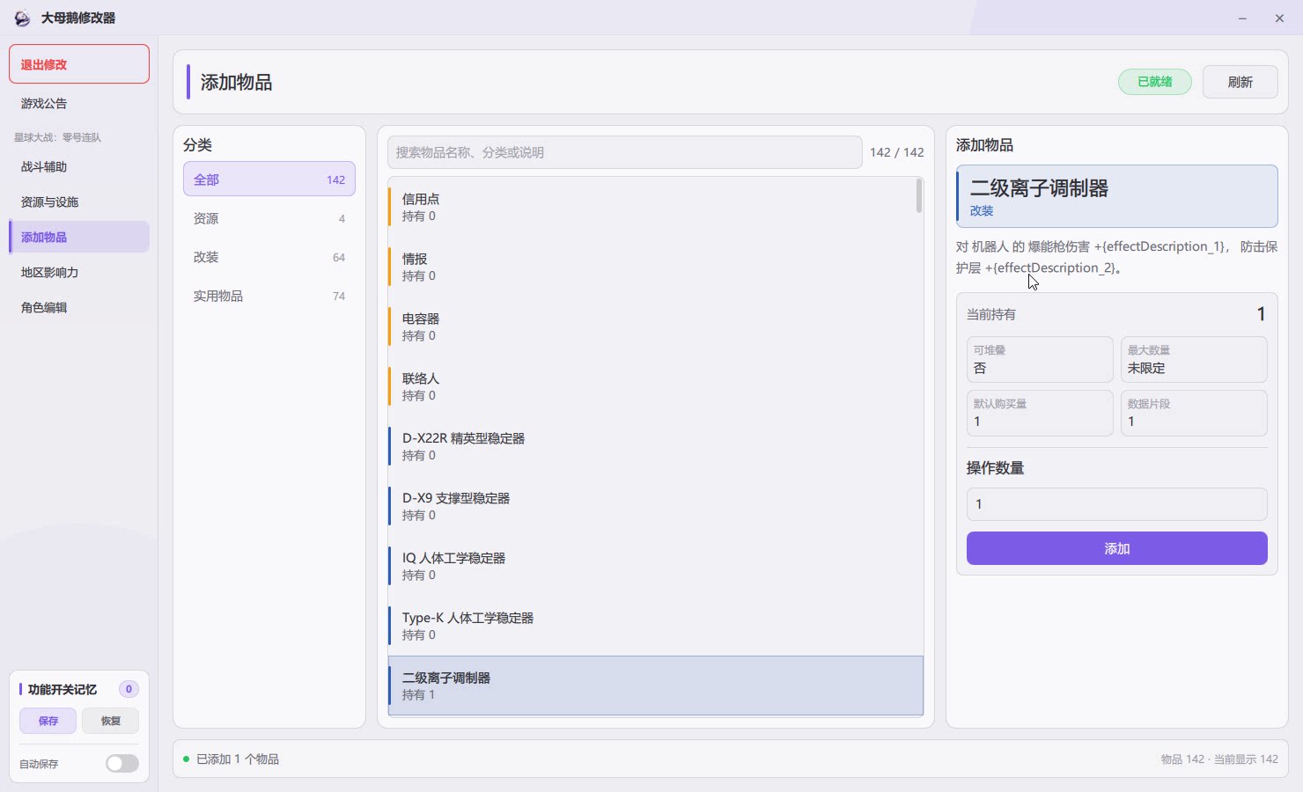The image size is (1303, 792).
Task: Click the 二级离子调制器 detail header card
Action: click(x=1116, y=196)
